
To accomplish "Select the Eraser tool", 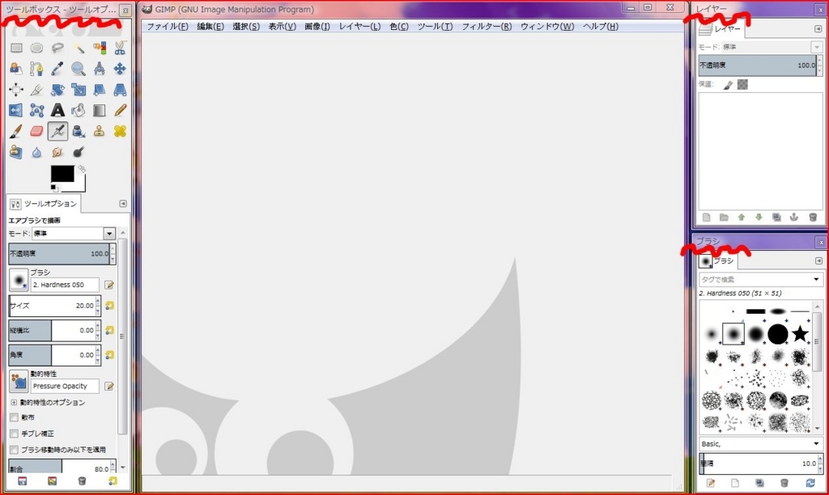I will (36, 131).
